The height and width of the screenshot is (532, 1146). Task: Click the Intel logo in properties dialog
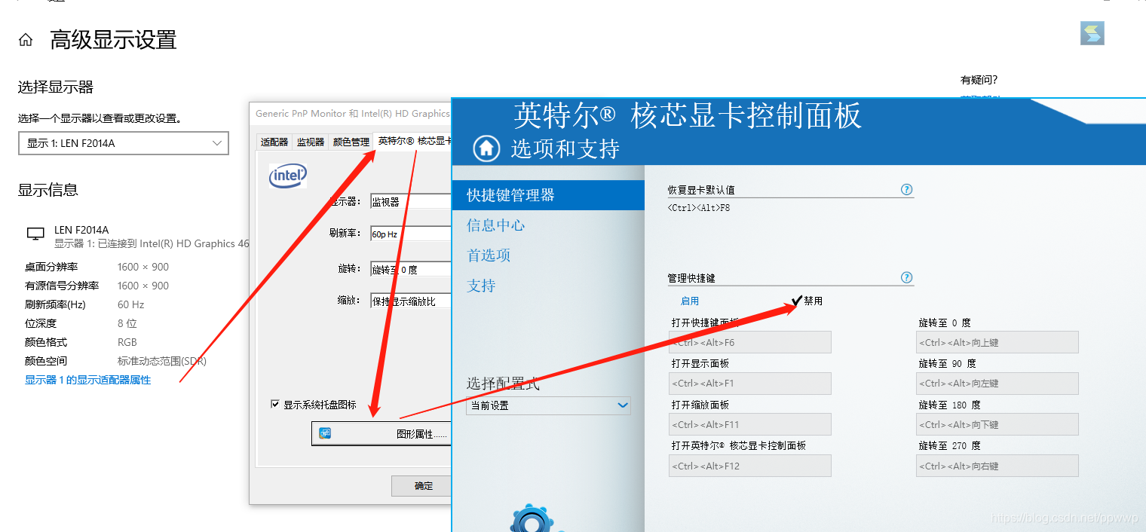coord(287,176)
